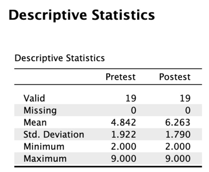Select the Maximum row label
The image size is (209, 172).
[x=45, y=159]
